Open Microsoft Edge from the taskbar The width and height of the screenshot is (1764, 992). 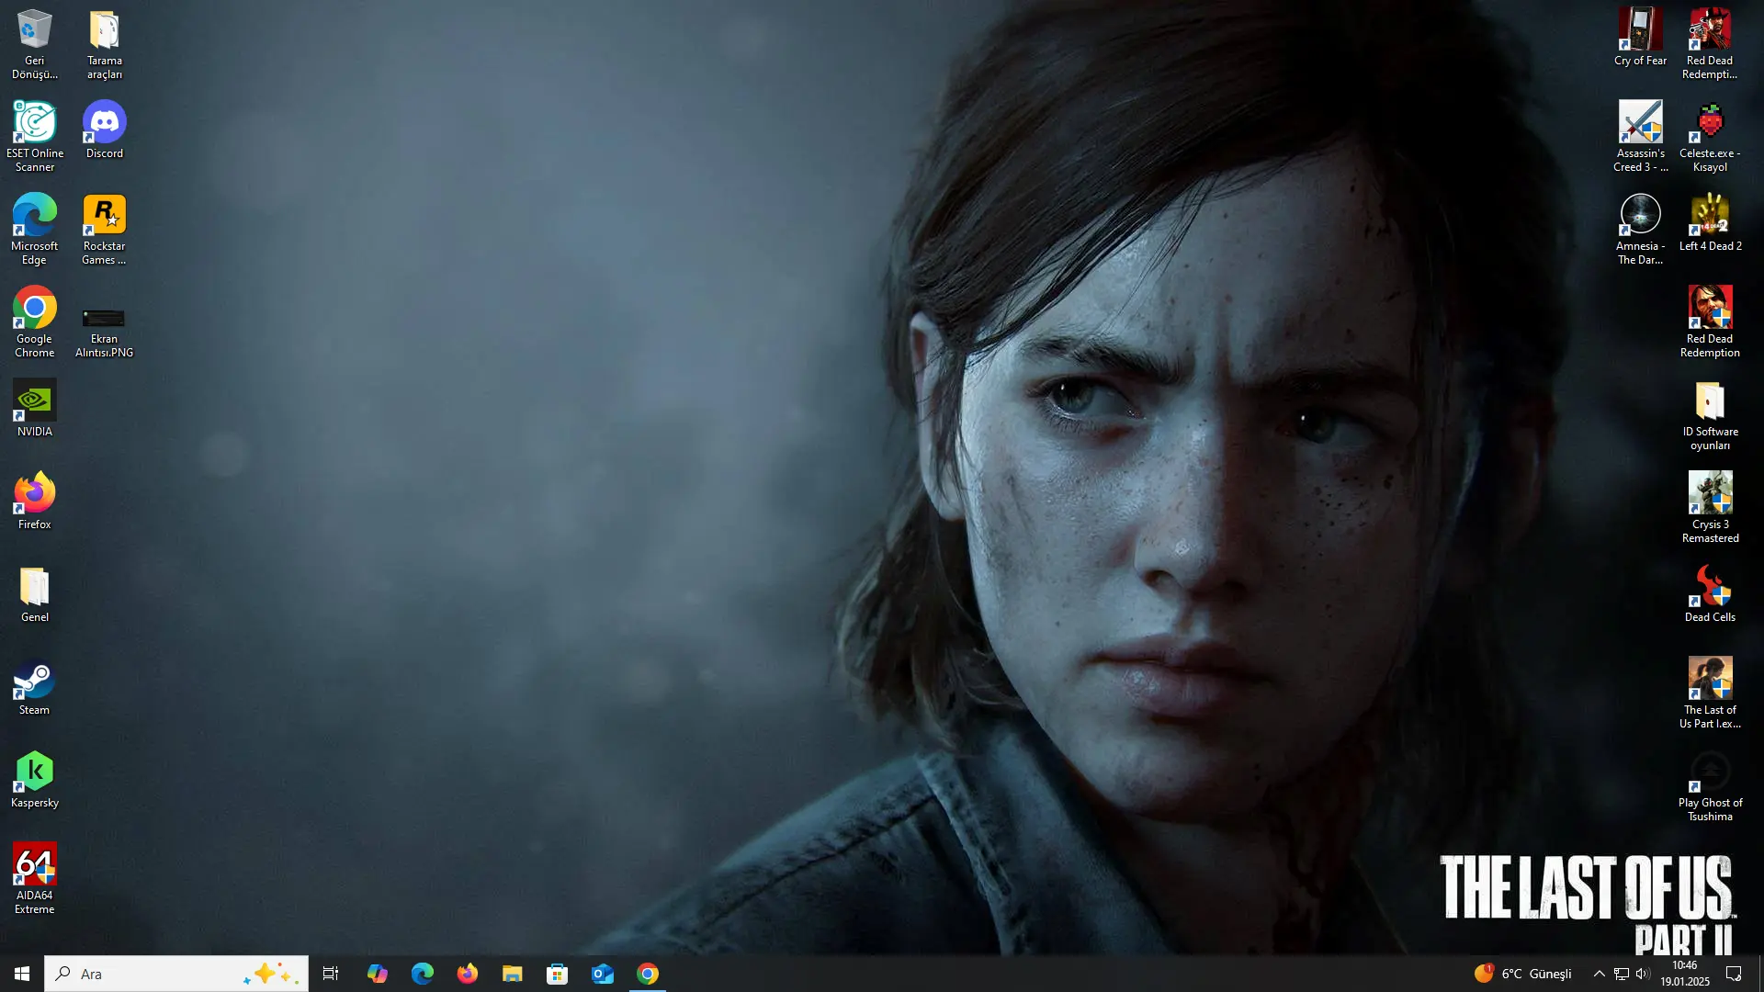click(x=422, y=974)
